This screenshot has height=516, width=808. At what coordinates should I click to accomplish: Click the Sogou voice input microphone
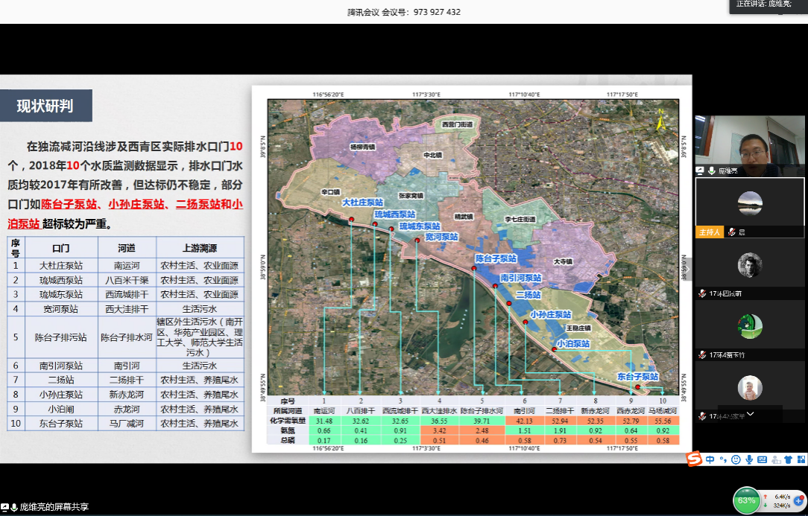point(748,459)
